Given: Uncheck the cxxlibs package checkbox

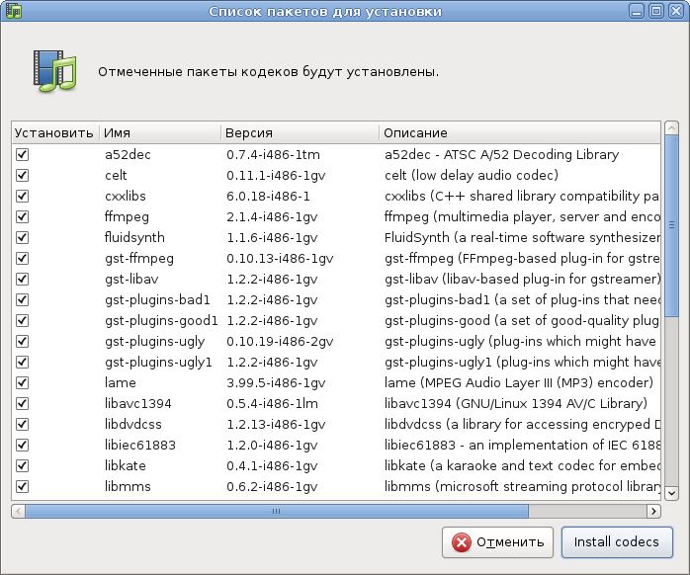Looking at the screenshot, I should [22, 196].
